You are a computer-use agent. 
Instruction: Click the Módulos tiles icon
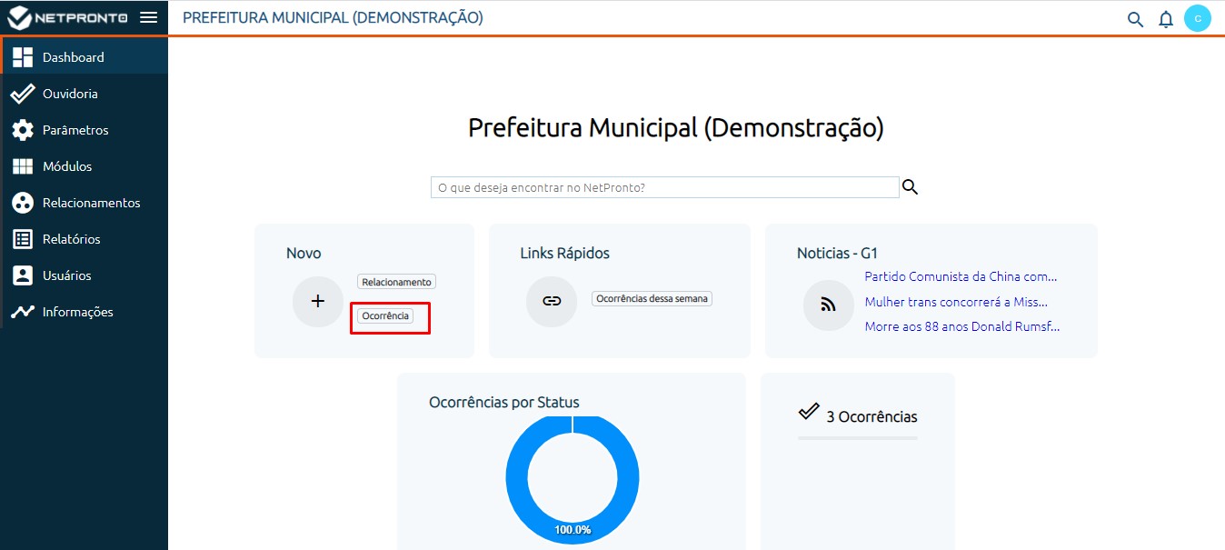coord(23,166)
